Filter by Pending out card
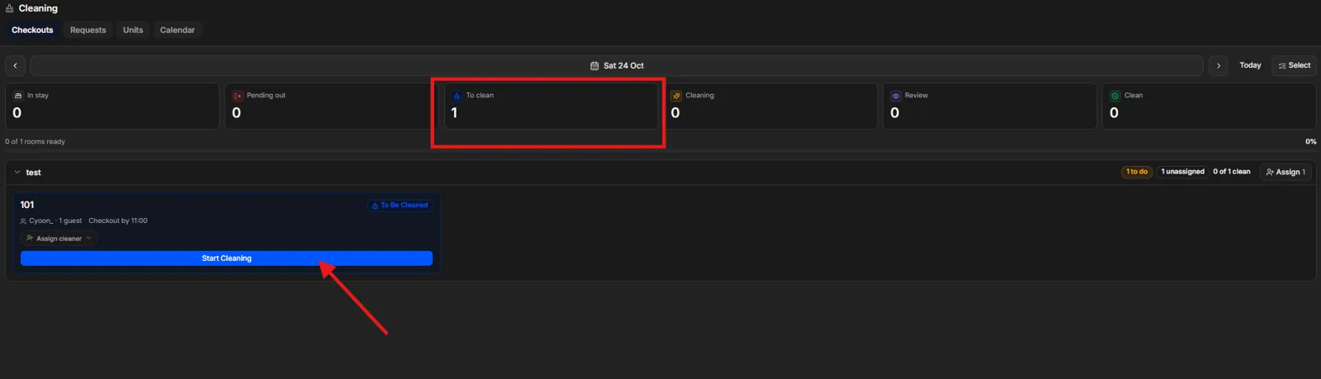 [331, 106]
